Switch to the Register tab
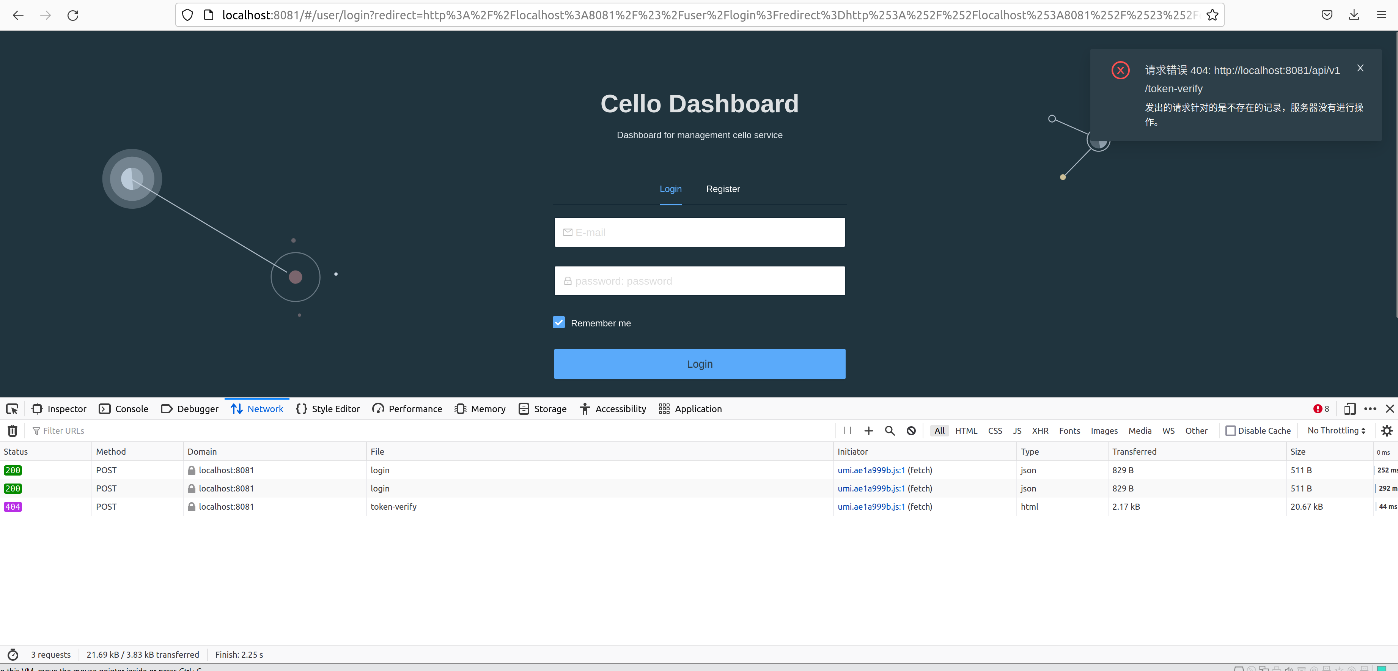This screenshot has height=671, width=1398. (x=722, y=188)
